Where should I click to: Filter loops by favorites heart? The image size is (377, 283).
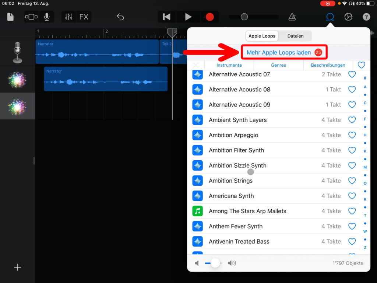[362, 65]
